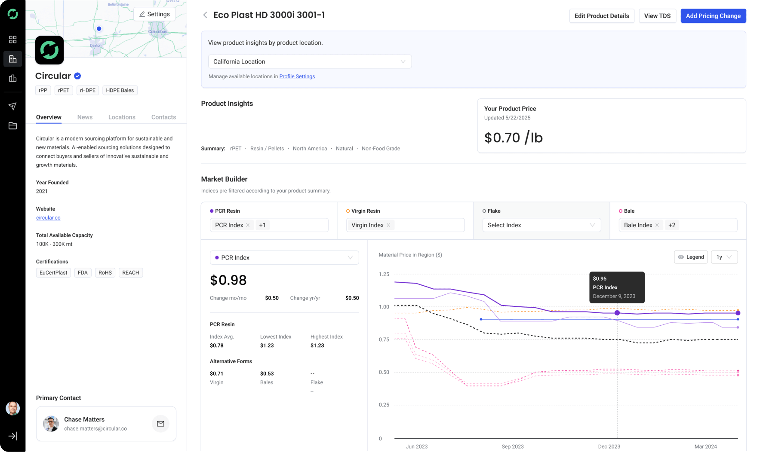Expand sidebar with arrow icon at bottom
The image size is (760, 452).
point(13,436)
